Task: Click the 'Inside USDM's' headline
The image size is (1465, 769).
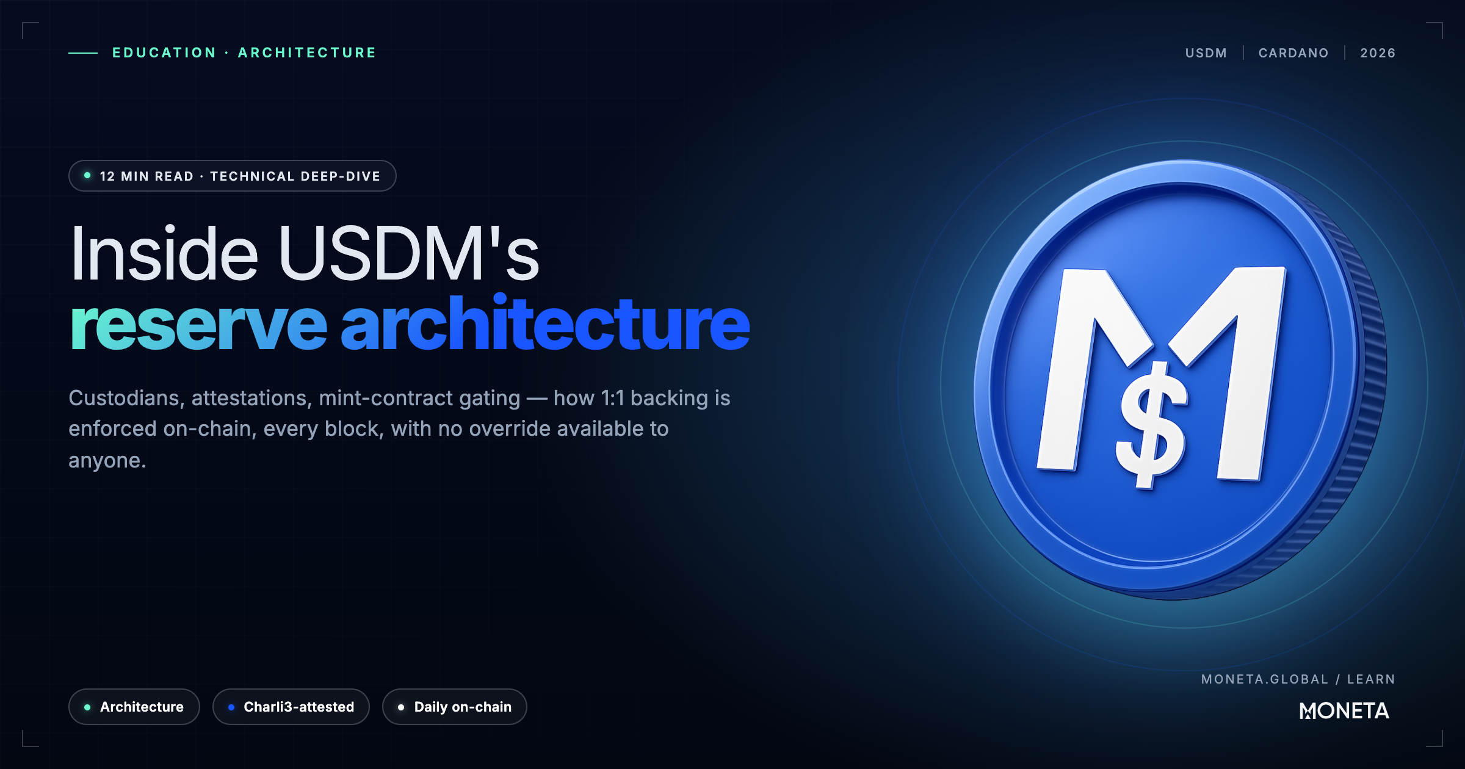Action: 305,253
